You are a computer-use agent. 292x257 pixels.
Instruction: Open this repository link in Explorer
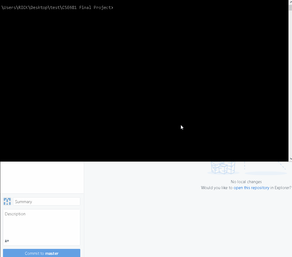(x=251, y=188)
